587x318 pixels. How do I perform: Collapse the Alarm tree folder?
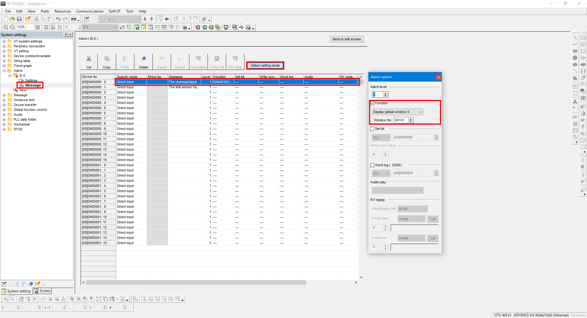pyautogui.click(x=4, y=71)
